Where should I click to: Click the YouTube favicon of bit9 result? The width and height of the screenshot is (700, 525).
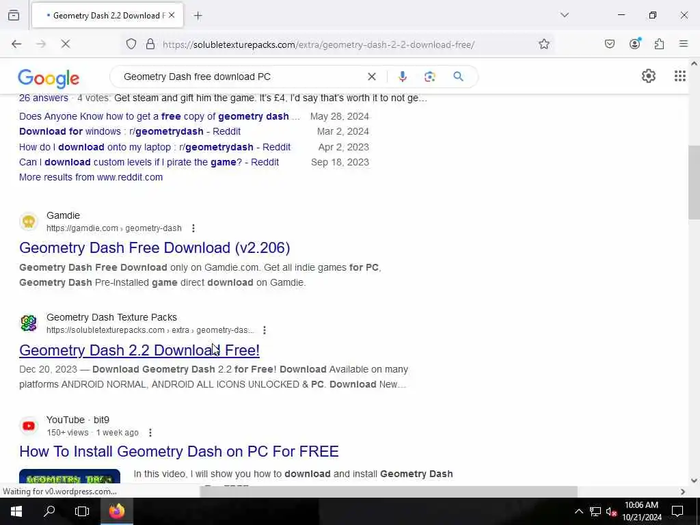(29, 426)
